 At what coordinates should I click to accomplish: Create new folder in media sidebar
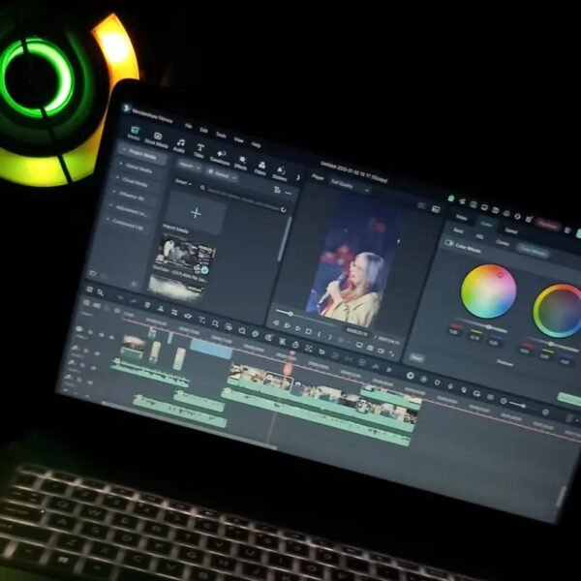click(x=93, y=273)
